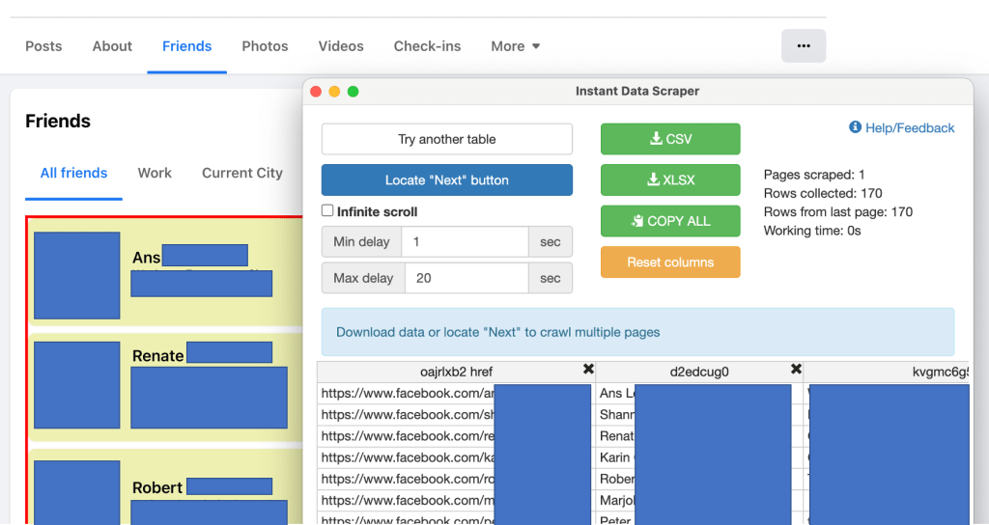The height and width of the screenshot is (525, 989).
Task: Show friends from Work
Action: (155, 174)
